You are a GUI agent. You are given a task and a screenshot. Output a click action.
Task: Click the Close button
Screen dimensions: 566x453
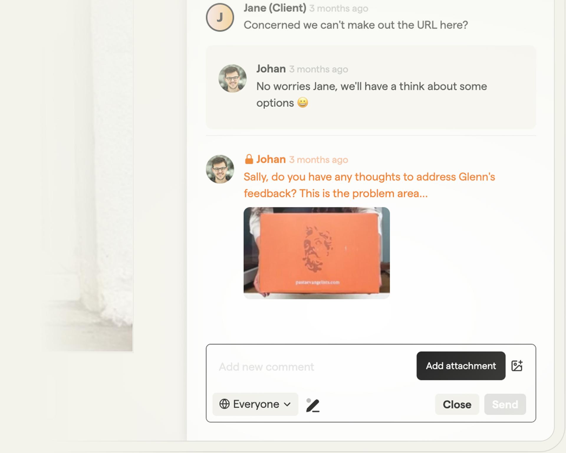(x=457, y=404)
